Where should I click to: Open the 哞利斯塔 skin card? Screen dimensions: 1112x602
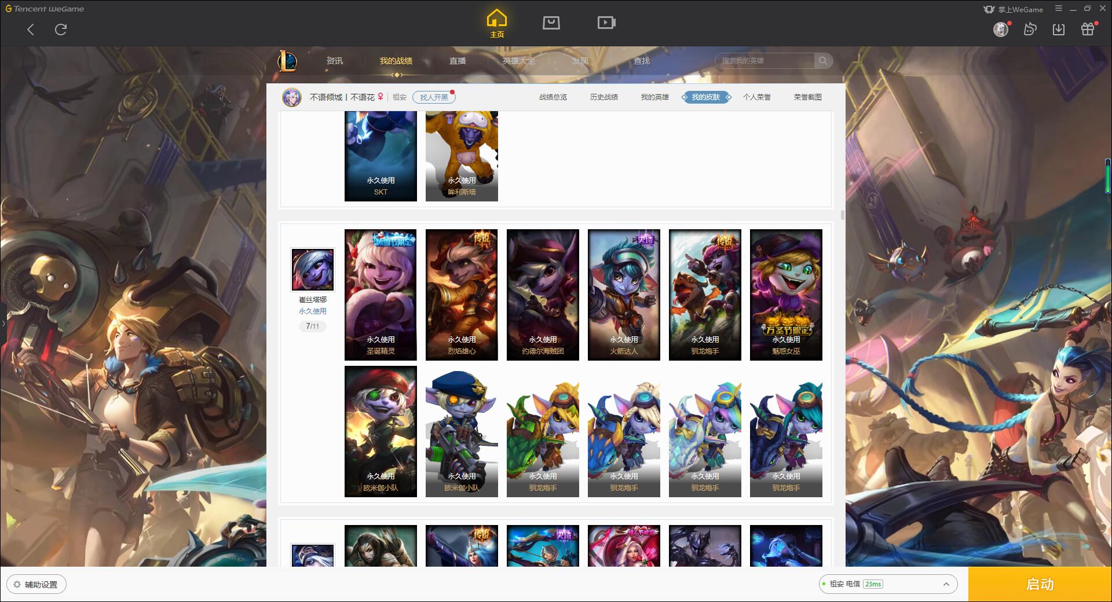click(462, 156)
